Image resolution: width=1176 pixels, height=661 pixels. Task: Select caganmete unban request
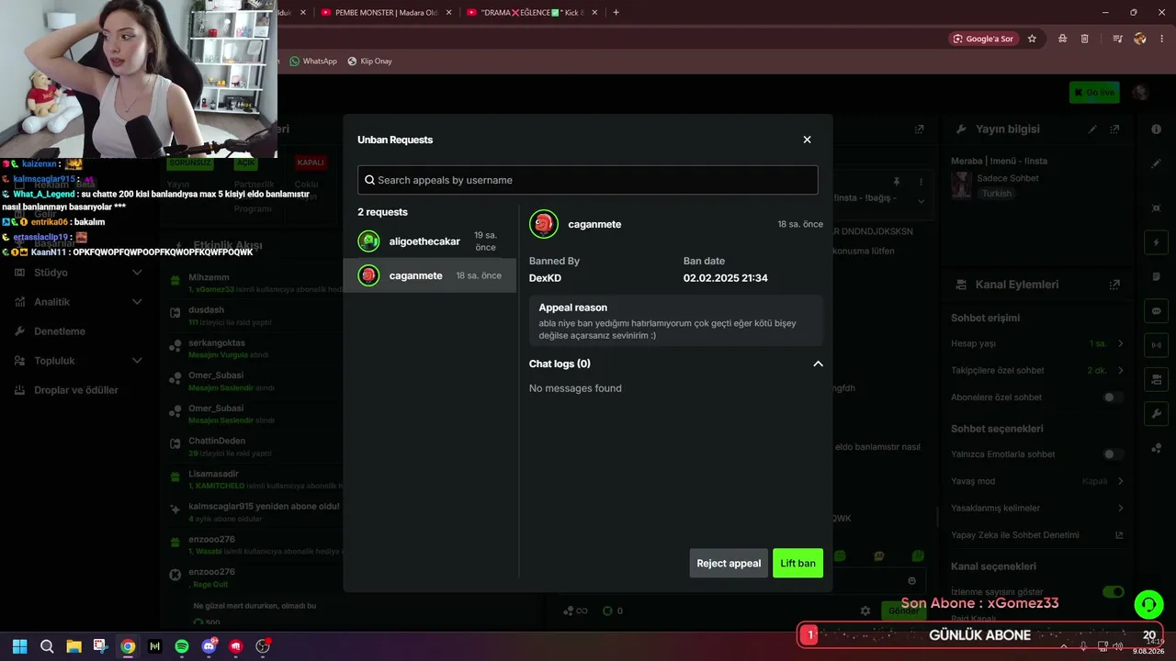pyautogui.click(x=430, y=275)
